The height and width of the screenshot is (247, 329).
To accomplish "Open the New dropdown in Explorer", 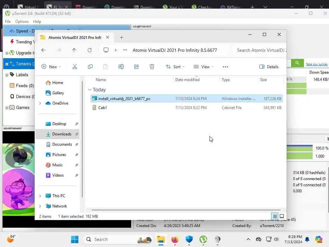I will tap(51, 67).
